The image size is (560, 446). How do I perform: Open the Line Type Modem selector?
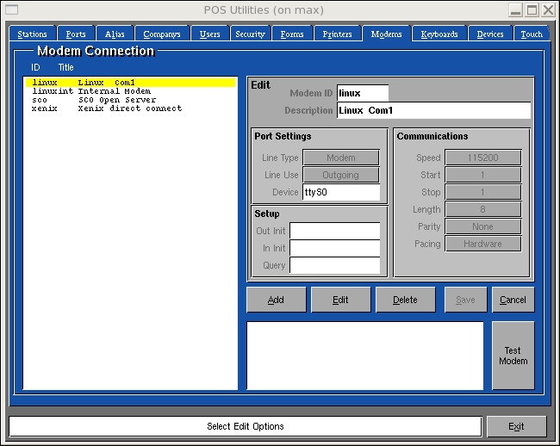341,158
